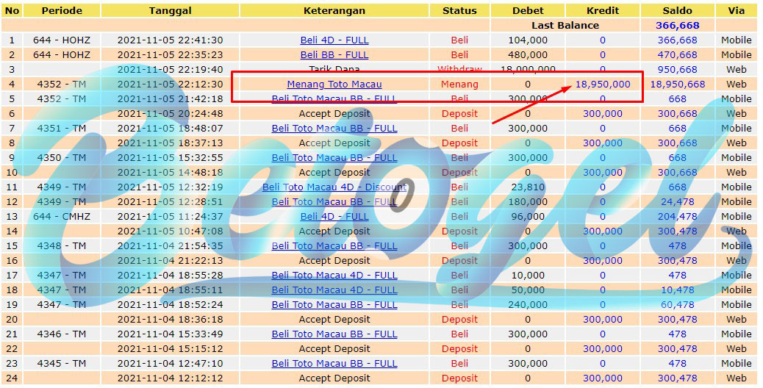The image size is (763, 388).
Task: Click the Saldo column header
Action: point(677,11)
